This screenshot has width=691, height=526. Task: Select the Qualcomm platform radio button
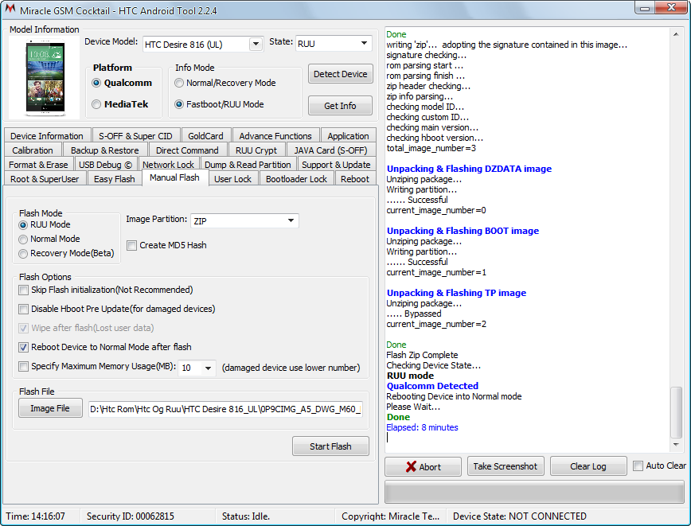click(96, 83)
